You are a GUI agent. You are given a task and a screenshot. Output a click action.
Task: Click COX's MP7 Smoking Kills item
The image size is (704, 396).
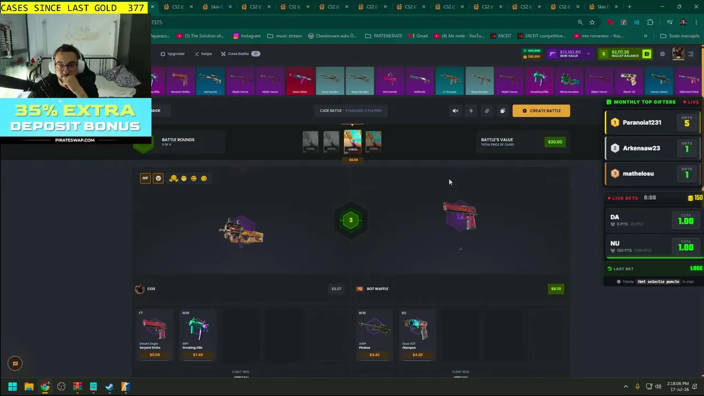coord(197,334)
